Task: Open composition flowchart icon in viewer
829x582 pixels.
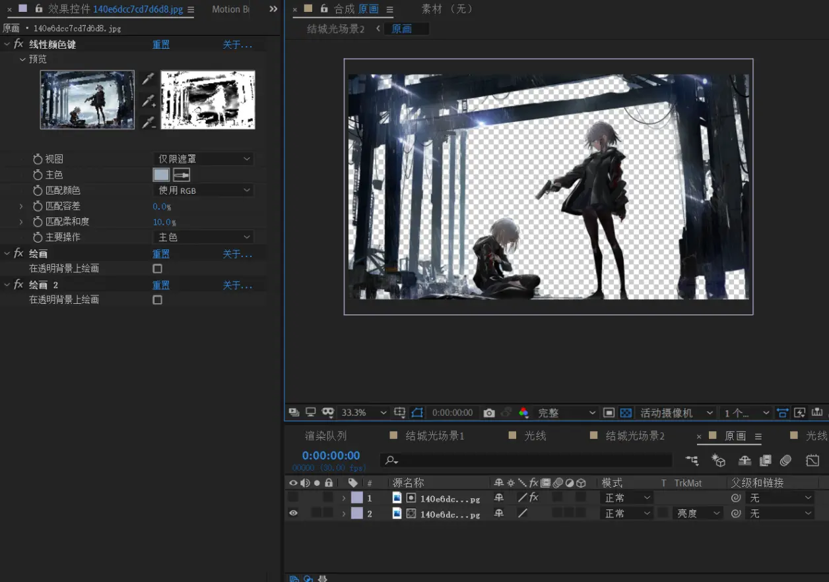Action: (817, 413)
